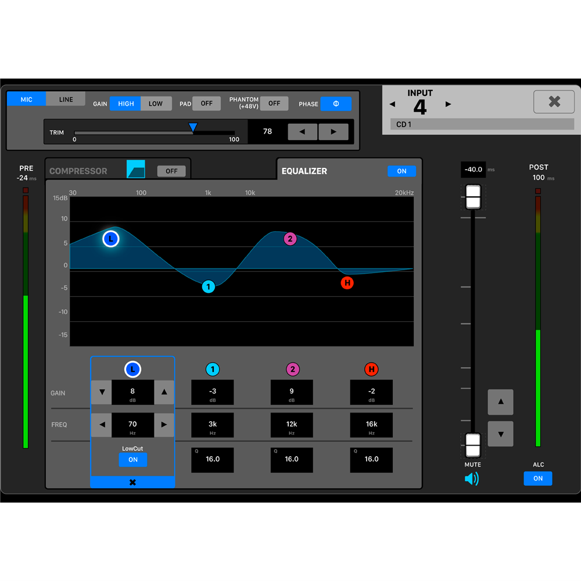Toggle the Compressor OFF switch
The image size is (581, 581).
(171, 171)
